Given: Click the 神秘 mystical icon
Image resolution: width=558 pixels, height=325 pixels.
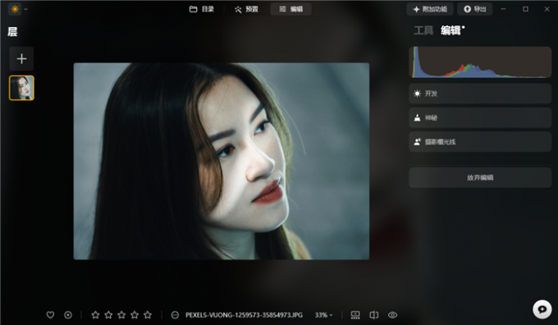Looking at the screenshot, I should [418, 118].
